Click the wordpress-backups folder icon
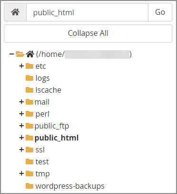This screenshot has width=177, height=194. (x=29, y=186)
